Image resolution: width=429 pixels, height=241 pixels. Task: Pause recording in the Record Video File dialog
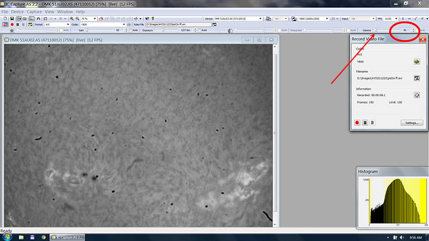tap(365, 123)
